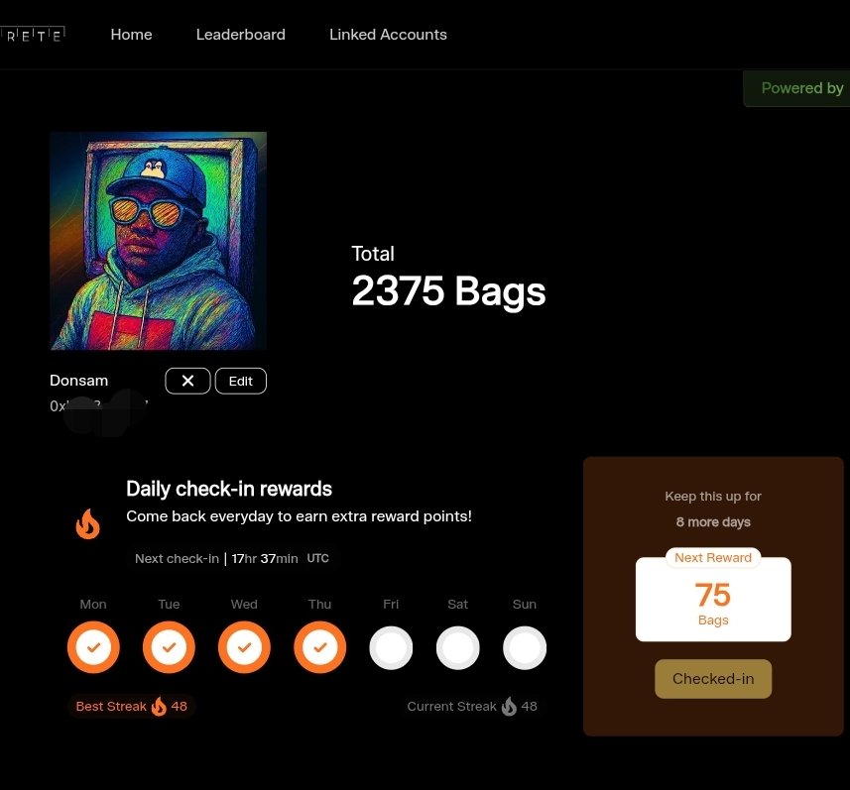Click the 'UTC' timezone label
The width and height of the screenshot is (850, 790).
tap(317, 558)
